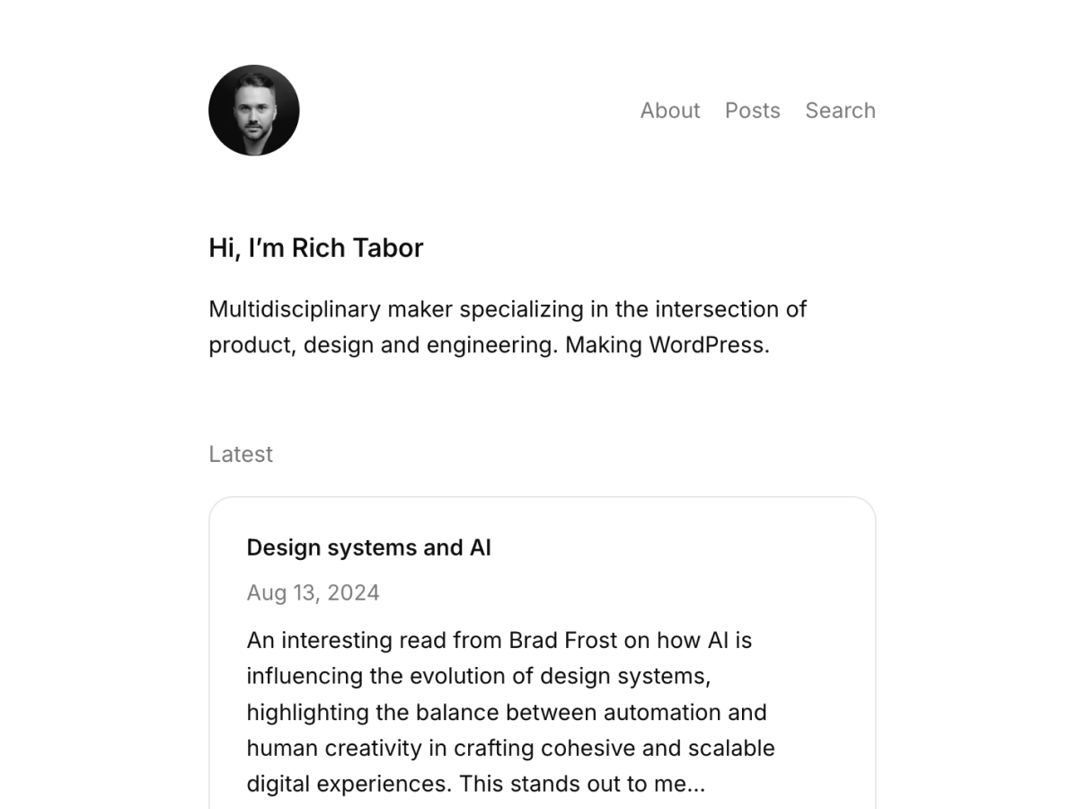Viewport: 1078px width, 809px height.
Task: Click the 'Hi, I'm Rich Tabor' heading
Action: (315, 248)
